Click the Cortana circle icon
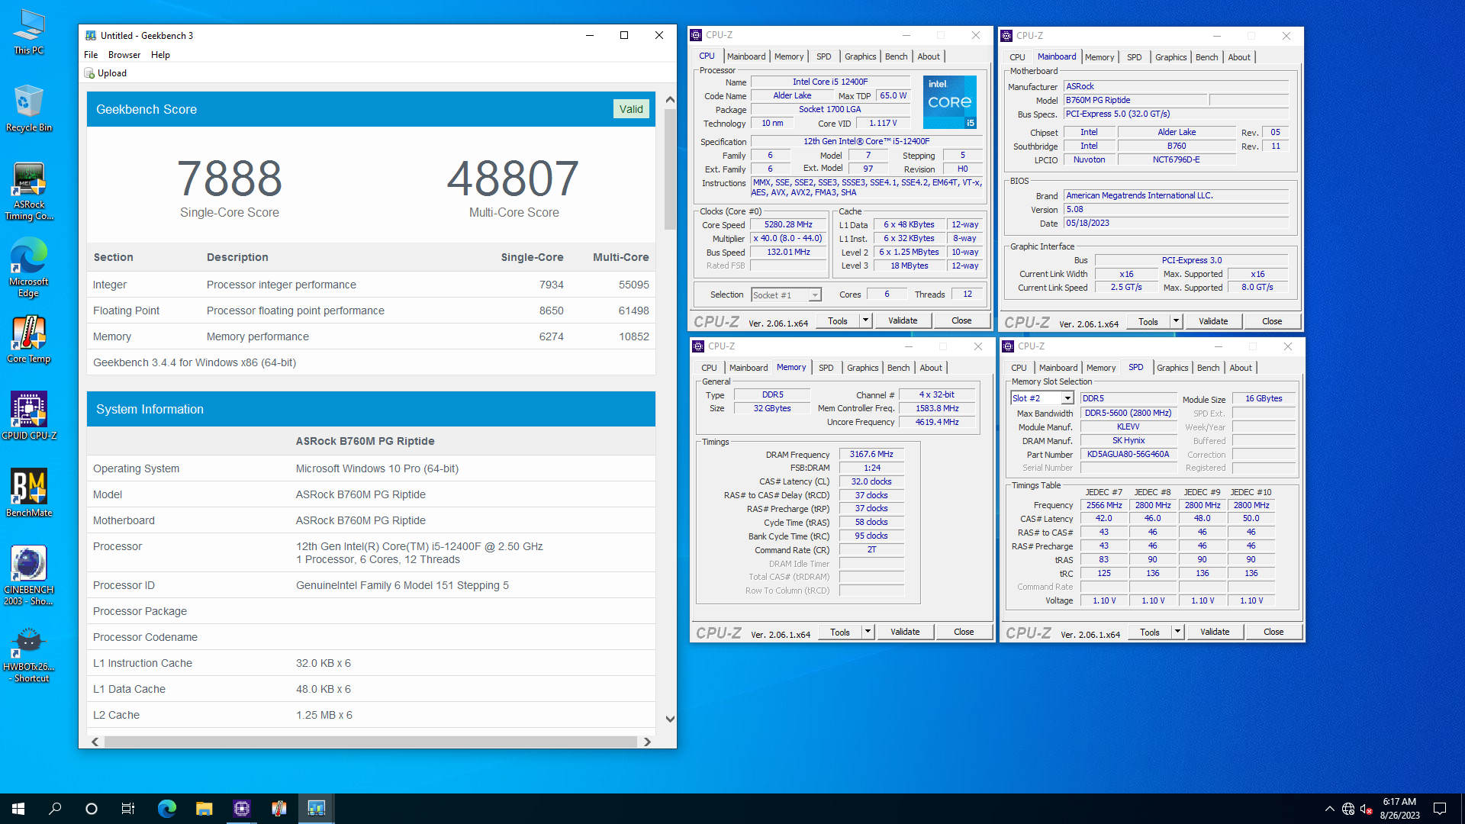This screenshot has width=1465, height=824. click(x=92, y=809)
